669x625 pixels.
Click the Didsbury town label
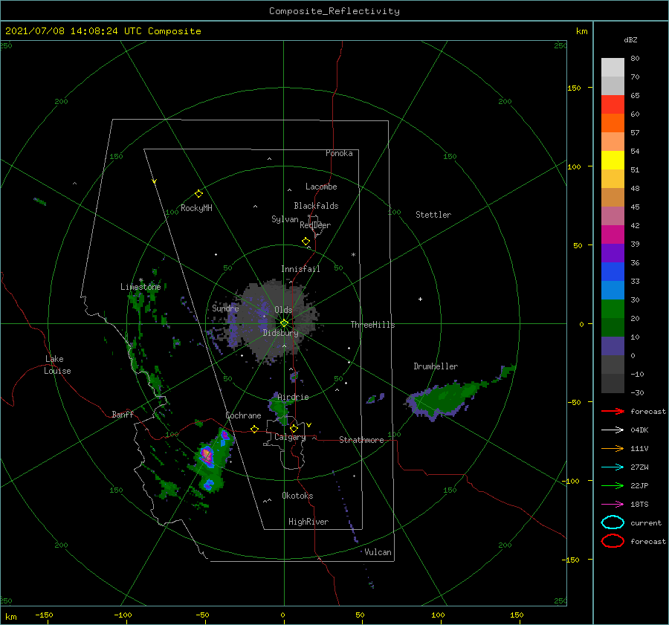(x=280, y=333)
